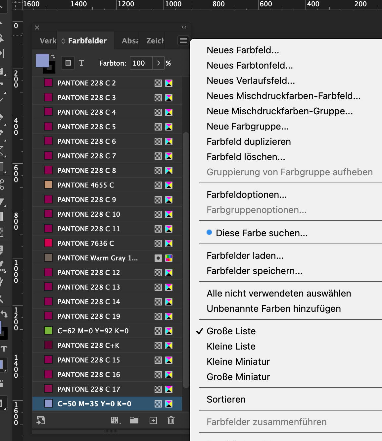Screen dimensions: 382x441
Task: Open the swatch kinds filter dropdown
Action: pos(115,420)
